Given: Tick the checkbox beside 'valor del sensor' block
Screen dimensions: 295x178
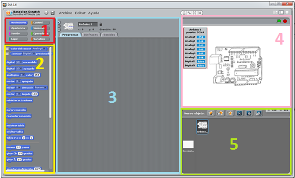Looking at the screenshot, I should [x=8, y=49].
